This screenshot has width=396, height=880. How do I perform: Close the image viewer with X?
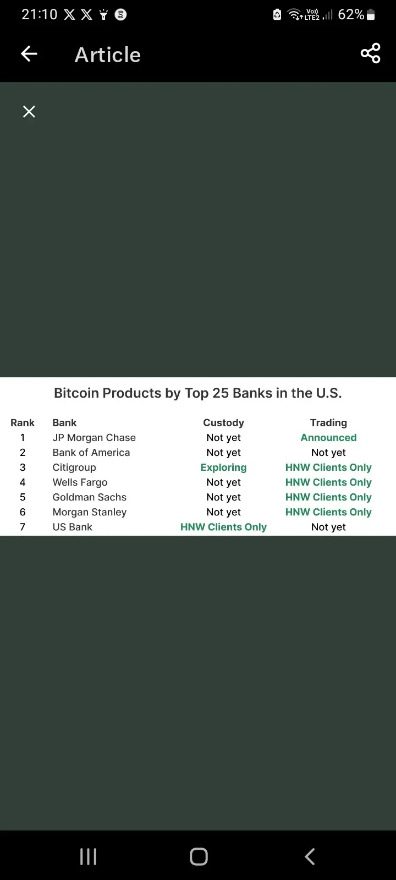(x=29, y=112)
